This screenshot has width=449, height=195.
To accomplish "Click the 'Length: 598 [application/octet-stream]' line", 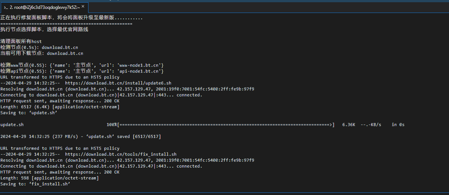I will tap(50, 178).
